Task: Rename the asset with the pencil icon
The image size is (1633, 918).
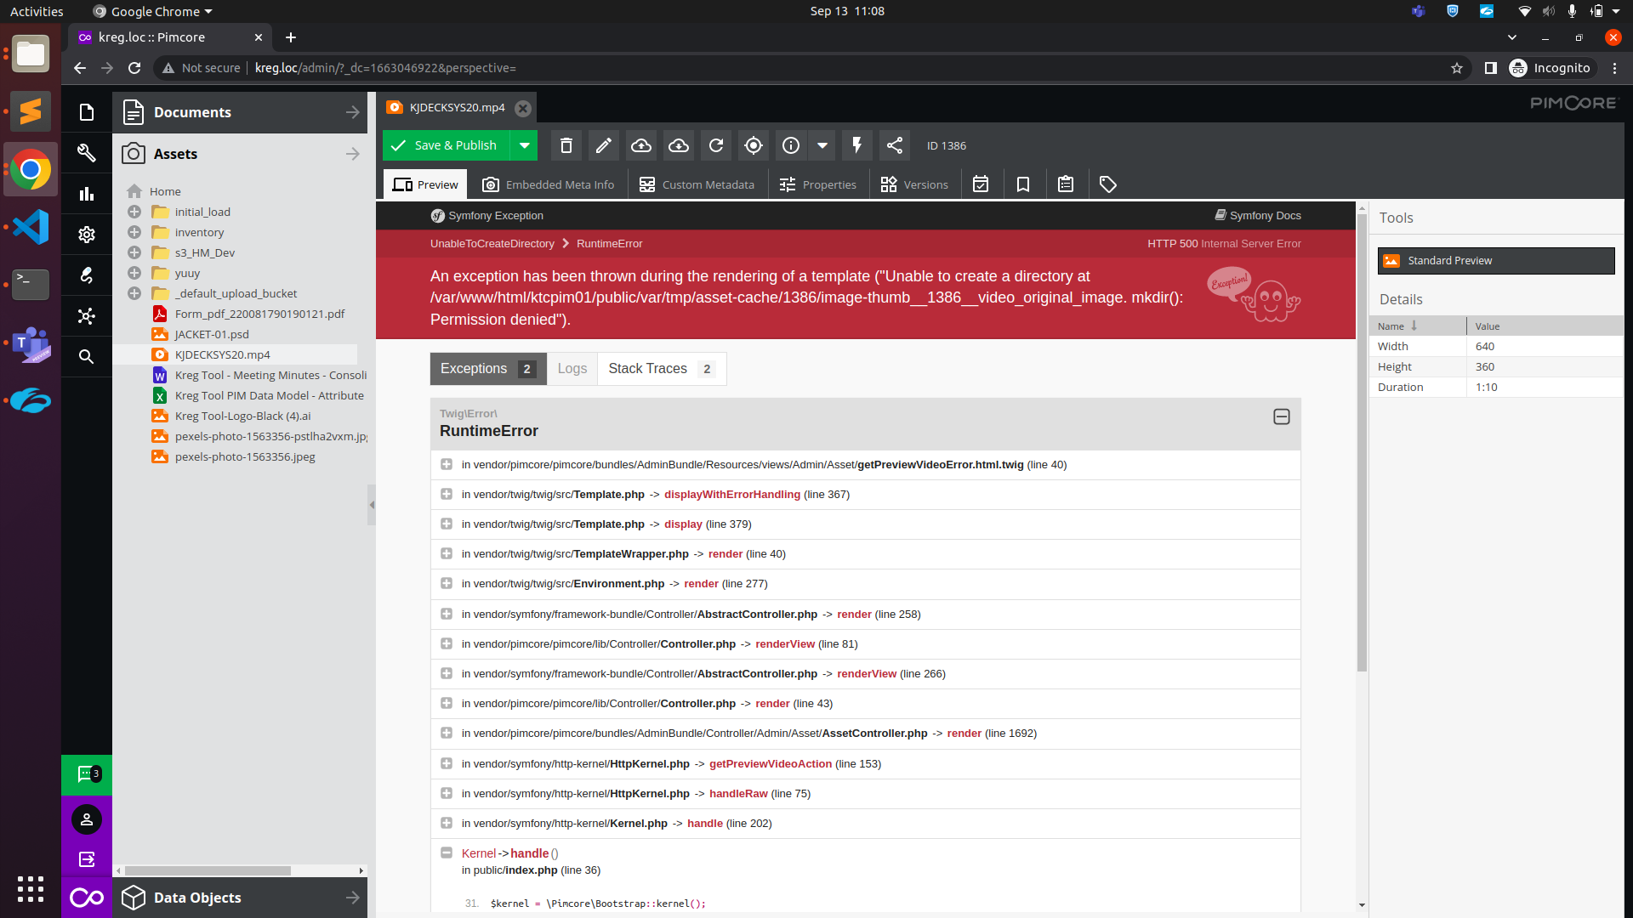Action: pos(603,145)
